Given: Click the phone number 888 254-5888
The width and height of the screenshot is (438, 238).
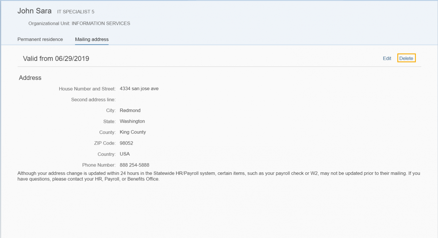Looking at the screenshot, I should pos(134,165).
